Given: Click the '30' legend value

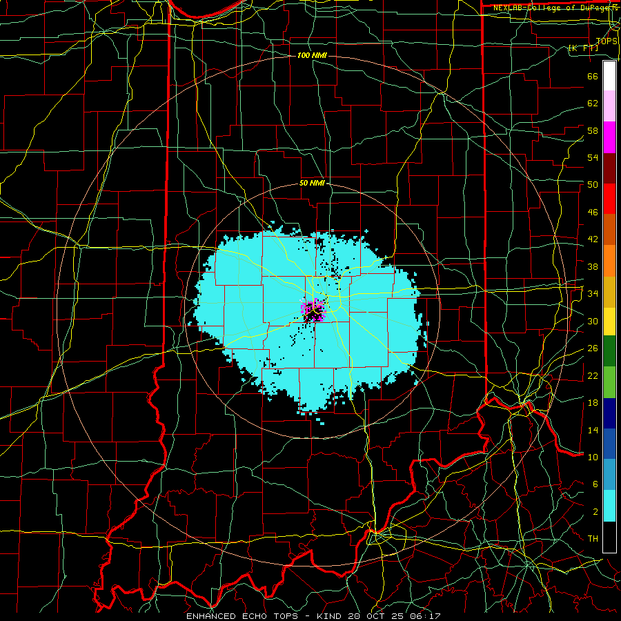Looking at the screenshot, I should [x=593, y=321].
